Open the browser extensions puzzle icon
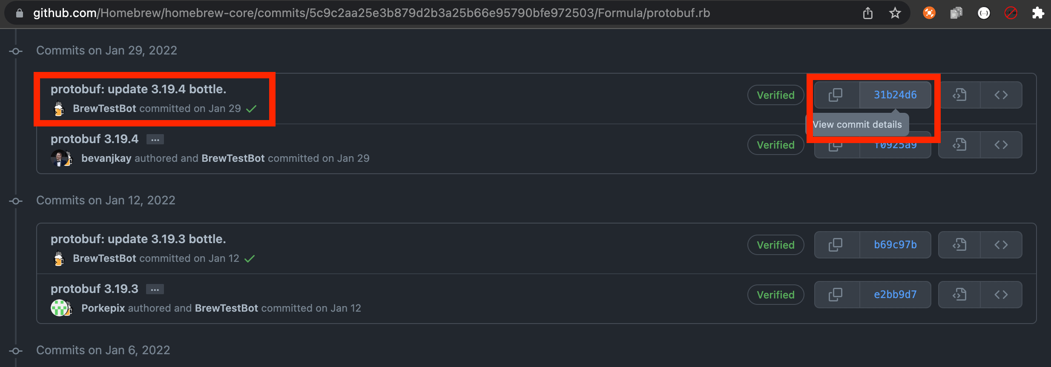This screenshot has width=1051, height=367. pos(1038,13)
